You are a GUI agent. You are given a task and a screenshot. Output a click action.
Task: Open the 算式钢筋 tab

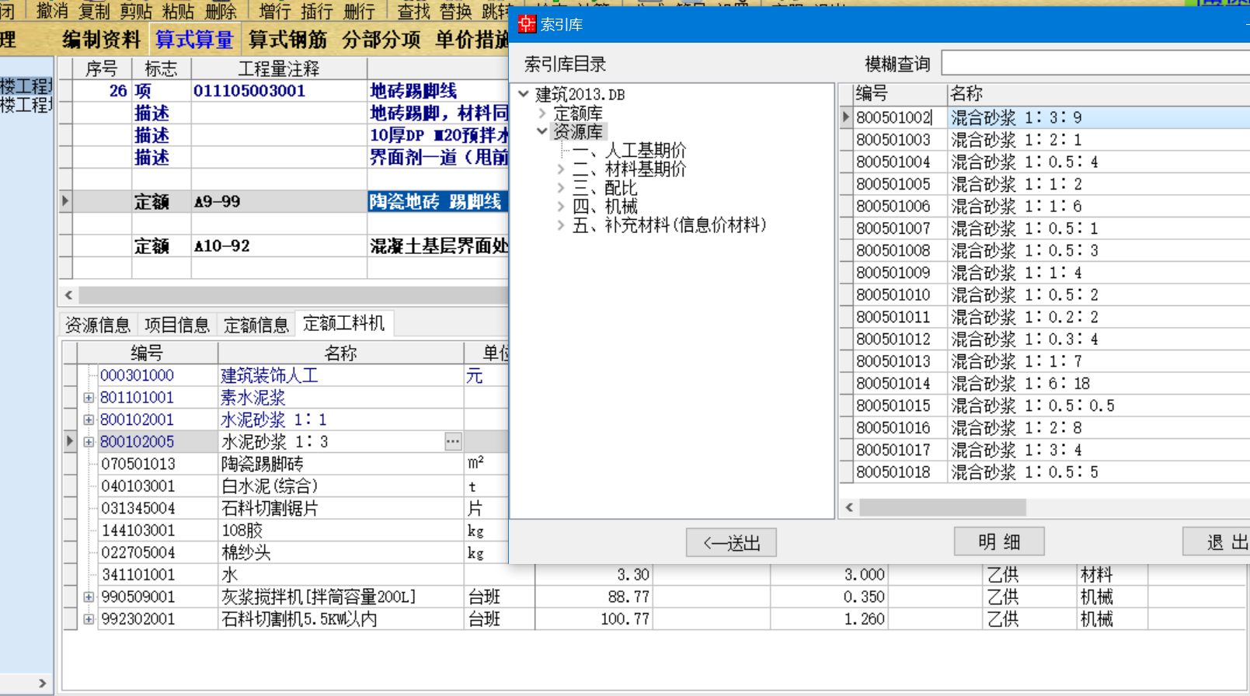coord(287,40)
